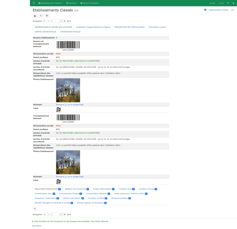Open the export download dropdown
Image resolution: width=237 pixels, height=229 pixels.
(35, 16)
